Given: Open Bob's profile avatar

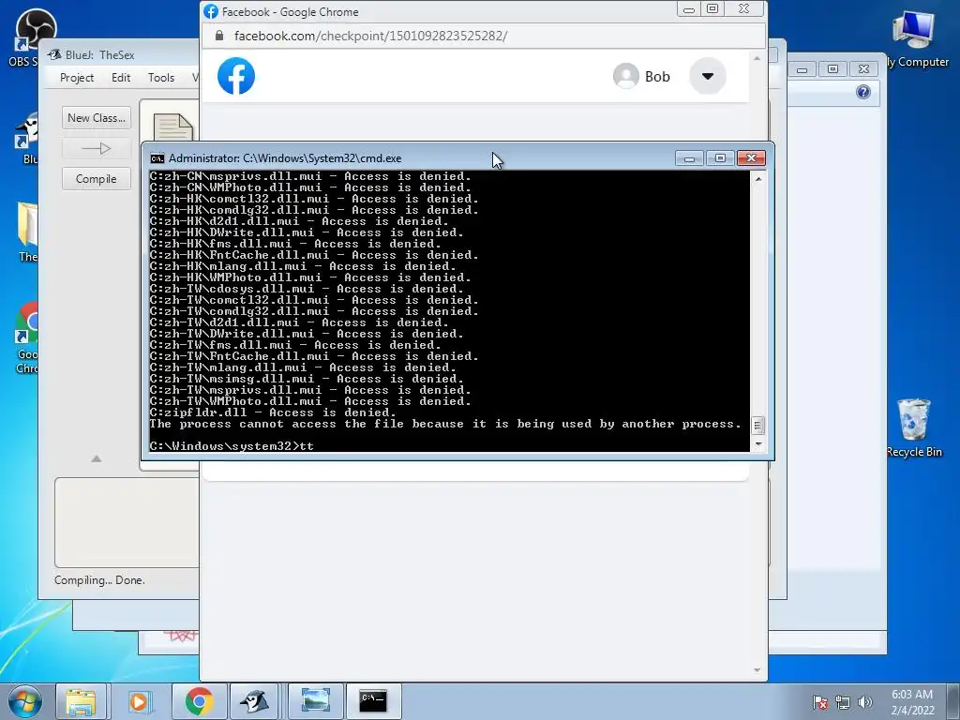Looking at the screenshot, I should click(625, 76).
